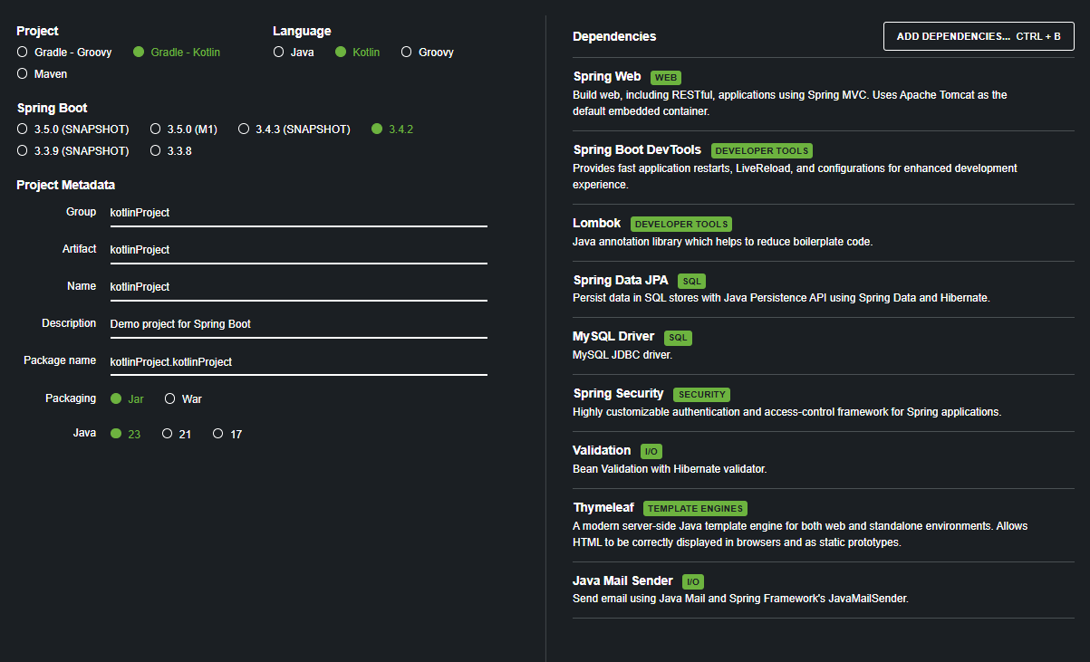Select the Spring Security dependency
1090x662 pixels.
(x=824, y=403)
